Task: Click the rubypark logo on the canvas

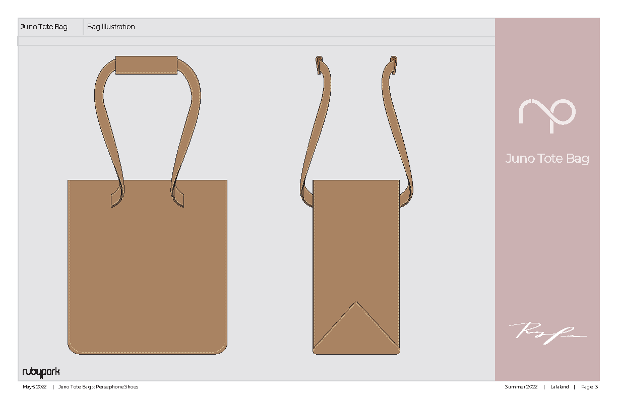Action: pos(41,372)
